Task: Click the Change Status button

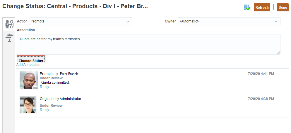Action: (x=31, y=60)
